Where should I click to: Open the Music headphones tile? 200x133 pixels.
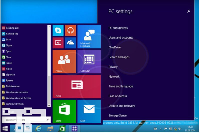[x=70, y=30]
